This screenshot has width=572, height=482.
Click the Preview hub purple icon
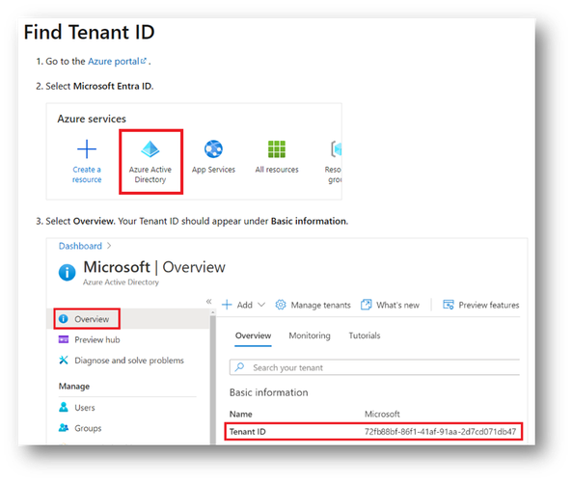tap(64, 339)
